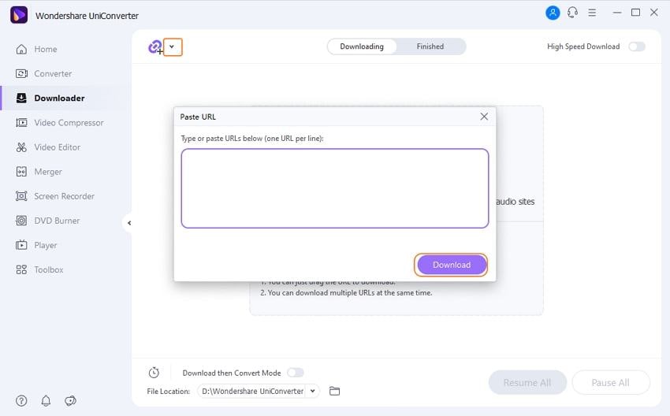670x416 pixels.
Task: Collapse the sidebar with the arrow handle
Action: coord(129,223)
